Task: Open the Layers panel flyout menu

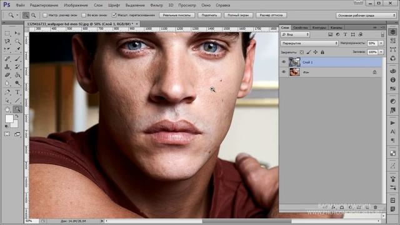Action: [382, 27]
